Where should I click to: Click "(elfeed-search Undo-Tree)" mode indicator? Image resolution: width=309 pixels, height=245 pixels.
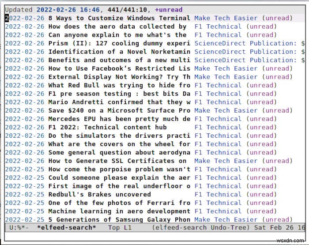point(201,228)
